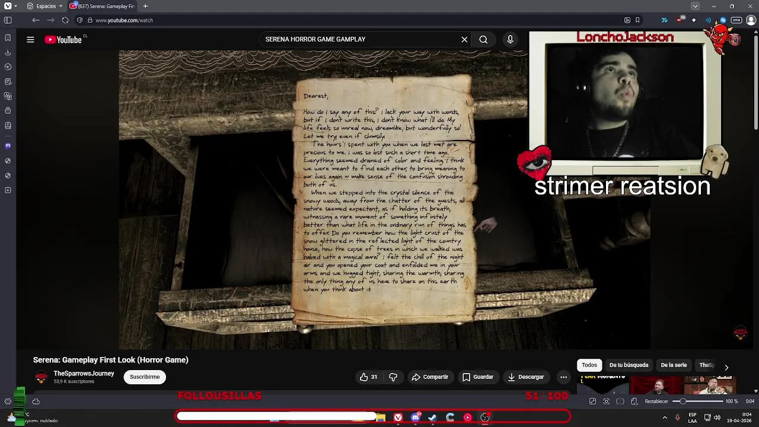Screen dimensions: 759x427
Task: Open TheSparrowsJourney channel avatar
Action: click(x=41, y=377)
